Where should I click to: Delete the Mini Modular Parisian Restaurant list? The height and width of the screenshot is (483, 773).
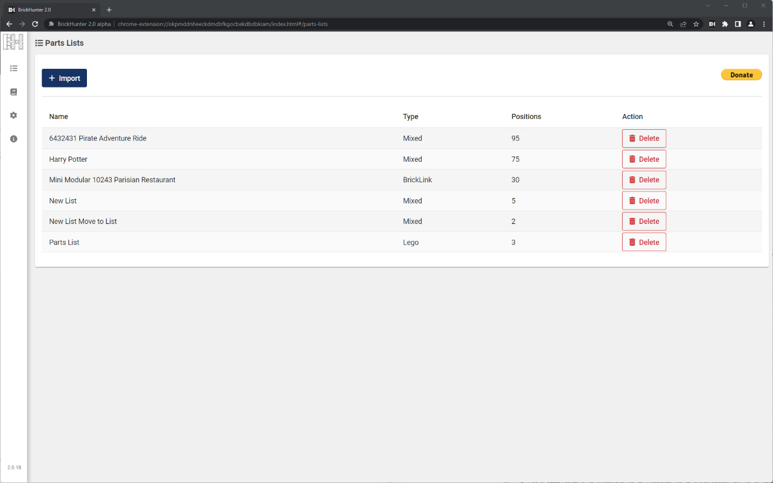[x=644, y=180]
